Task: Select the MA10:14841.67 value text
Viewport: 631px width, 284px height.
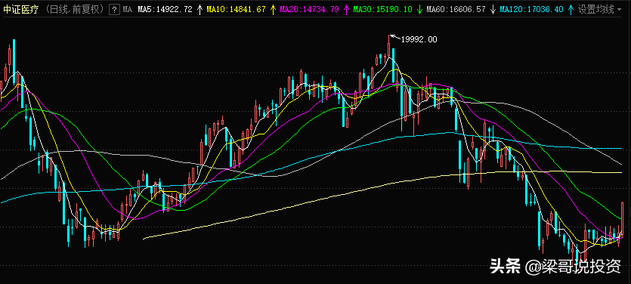Action: point(237,9)
